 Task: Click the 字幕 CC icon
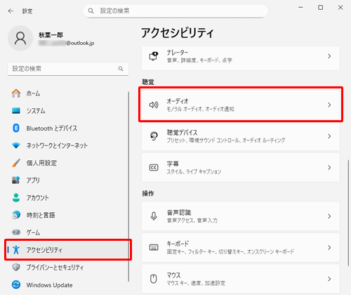(154, 167)
